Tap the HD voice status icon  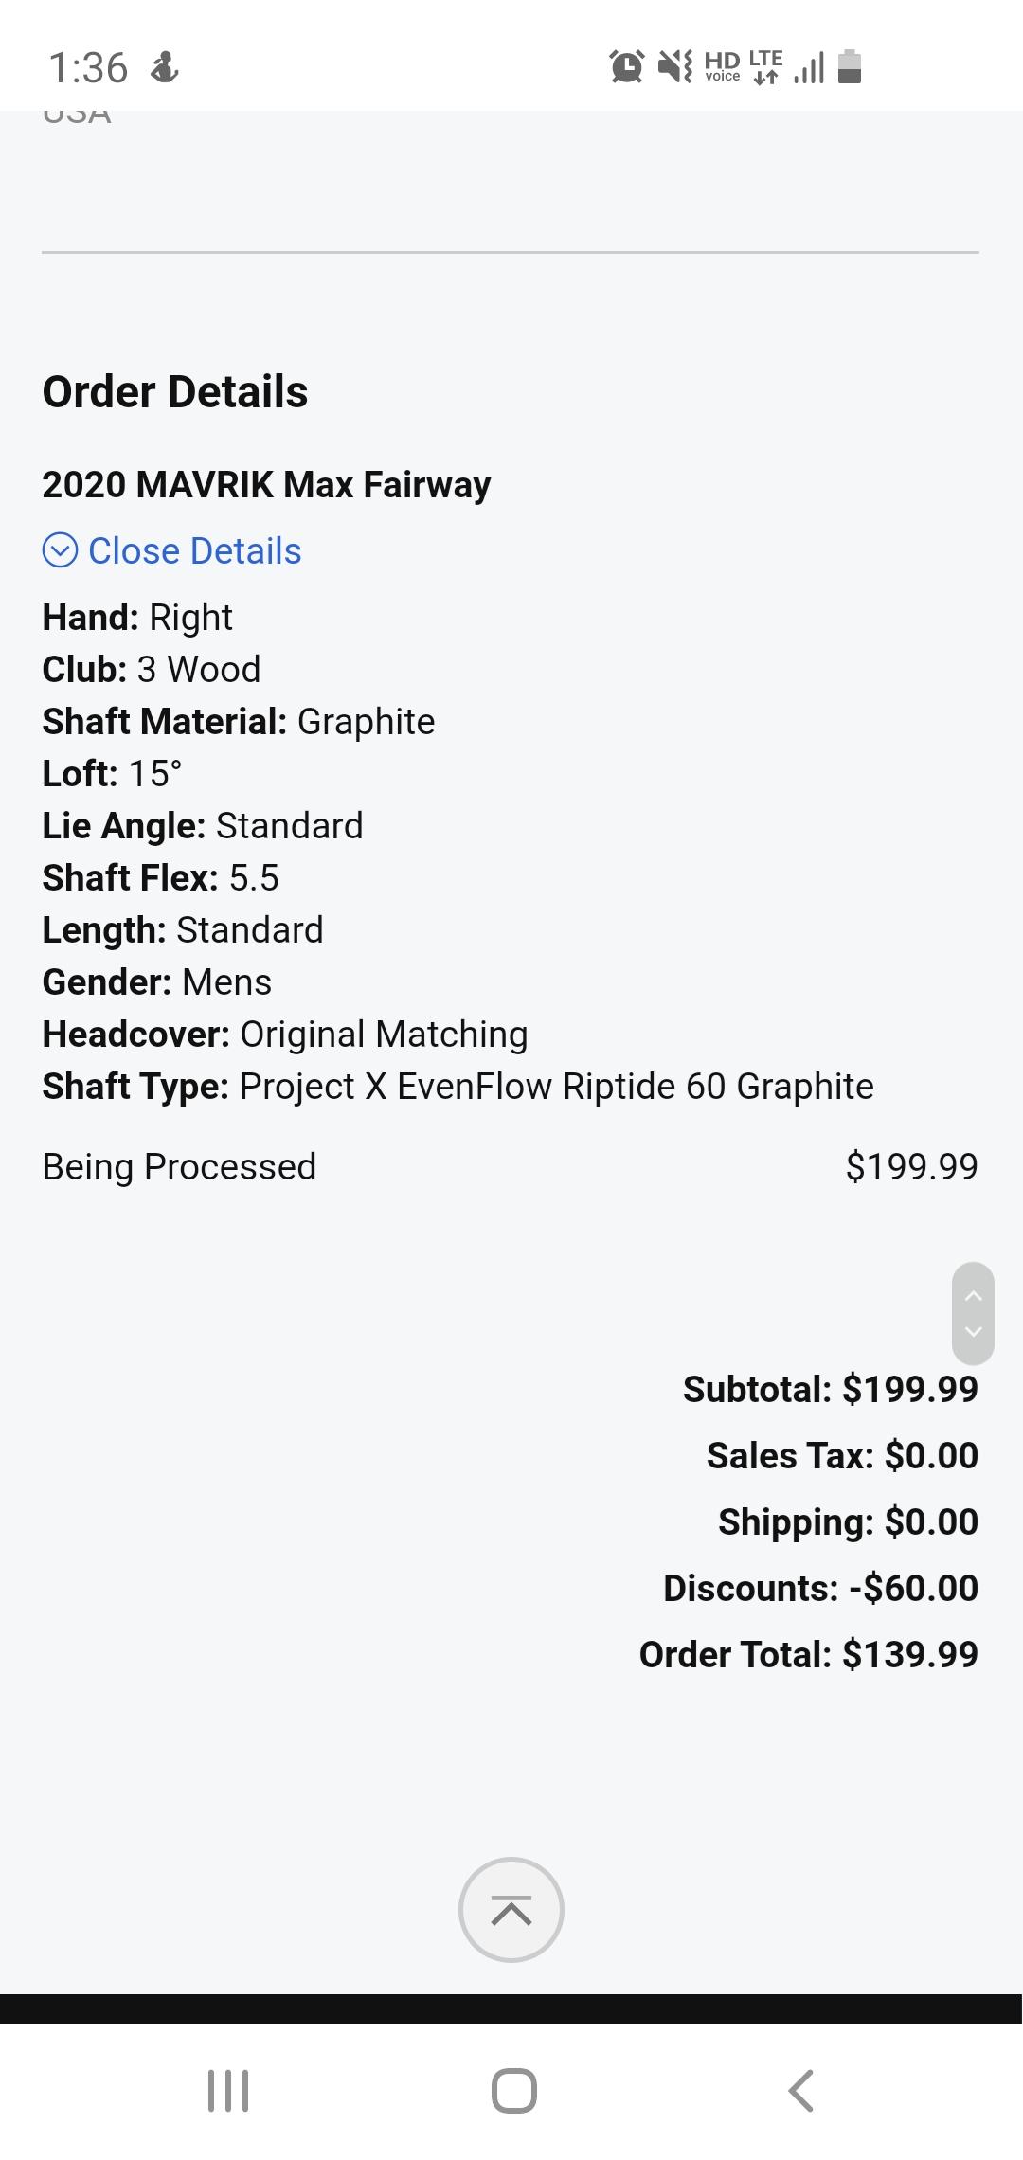tap(722, 66)
